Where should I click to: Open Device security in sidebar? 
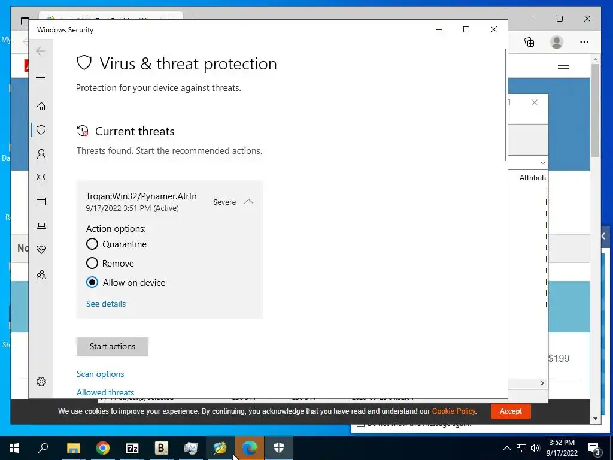click(41, 226)
